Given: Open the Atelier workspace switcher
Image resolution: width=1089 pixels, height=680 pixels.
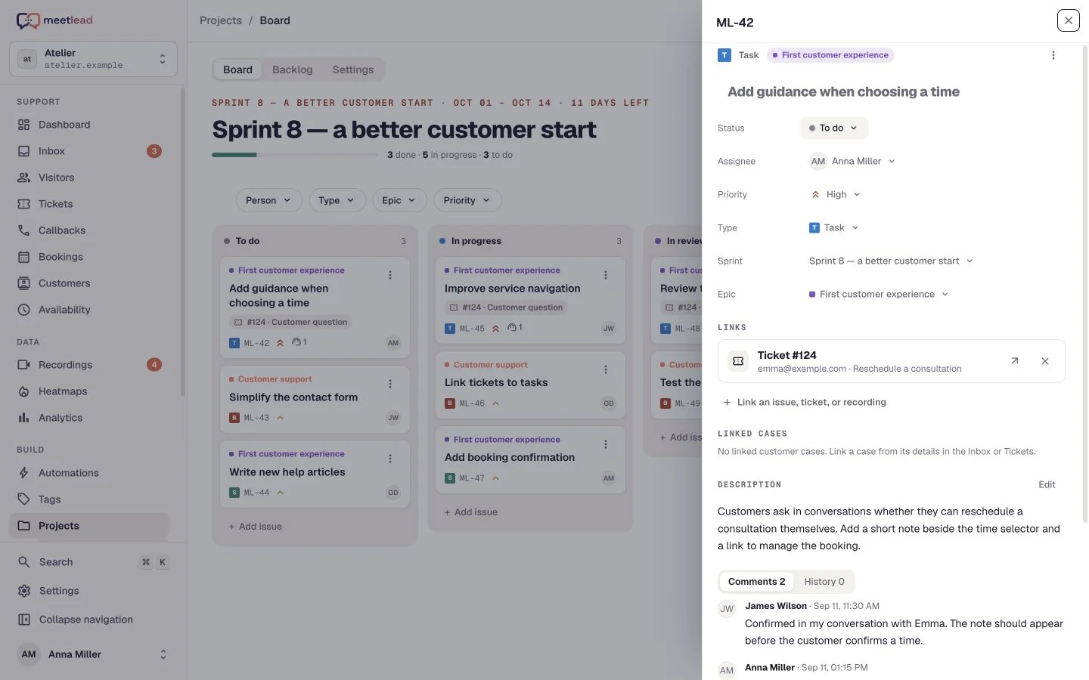Looking at the screenshot, I should click(93, 59).
